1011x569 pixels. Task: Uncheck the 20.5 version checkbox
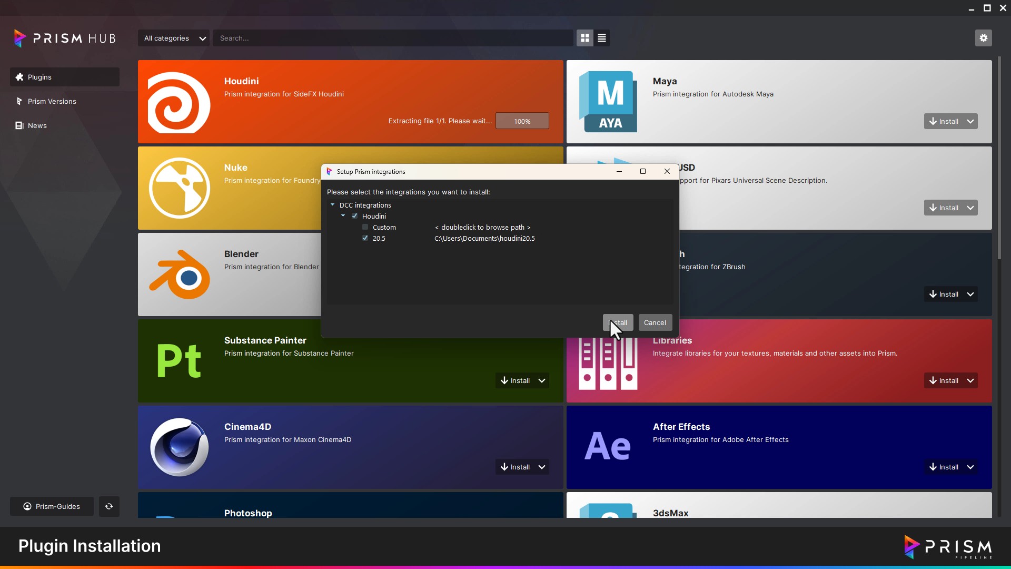pyautogui.click(x=365, y=238)
